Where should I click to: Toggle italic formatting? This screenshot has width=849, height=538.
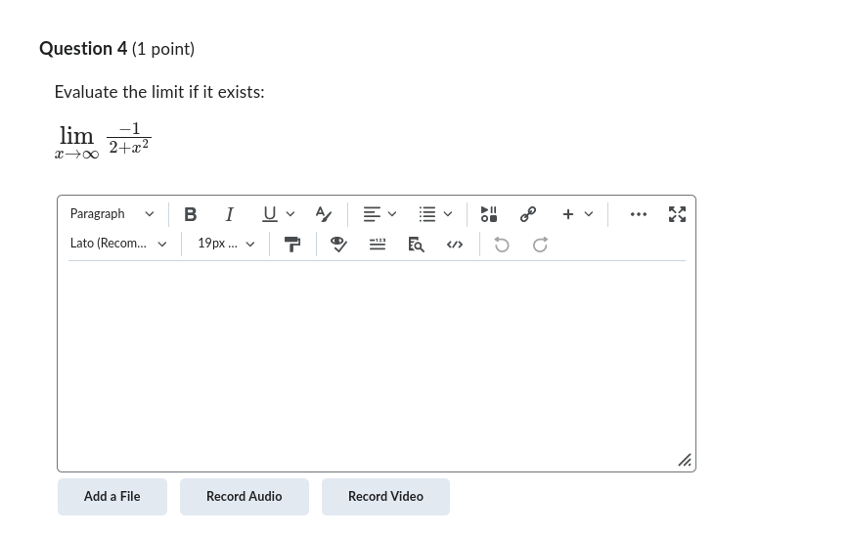pos(229,214)
